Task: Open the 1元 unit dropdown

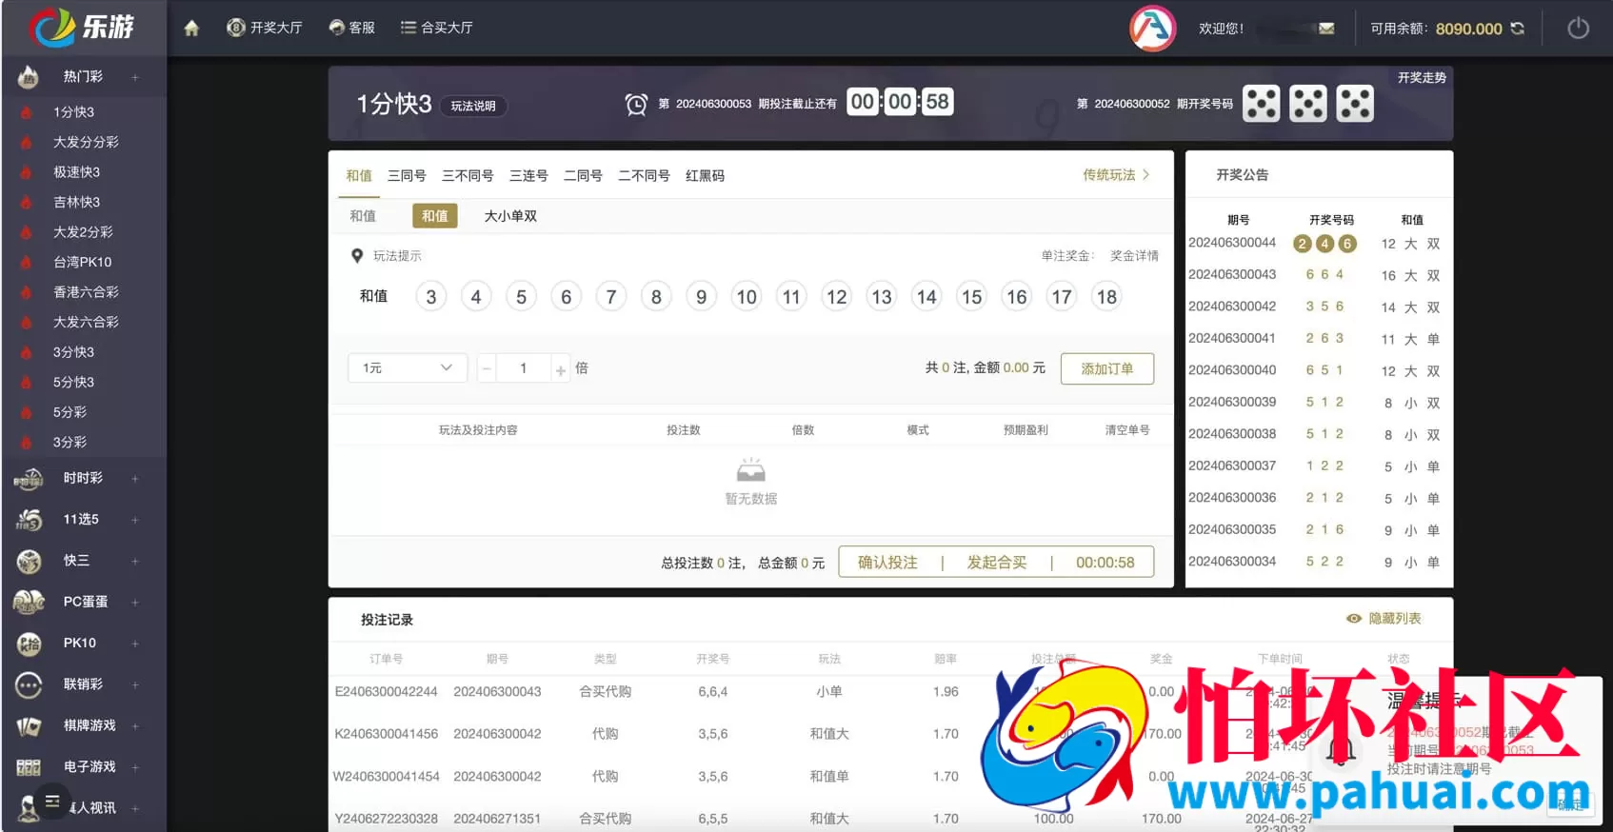Action: pos(408,368)
